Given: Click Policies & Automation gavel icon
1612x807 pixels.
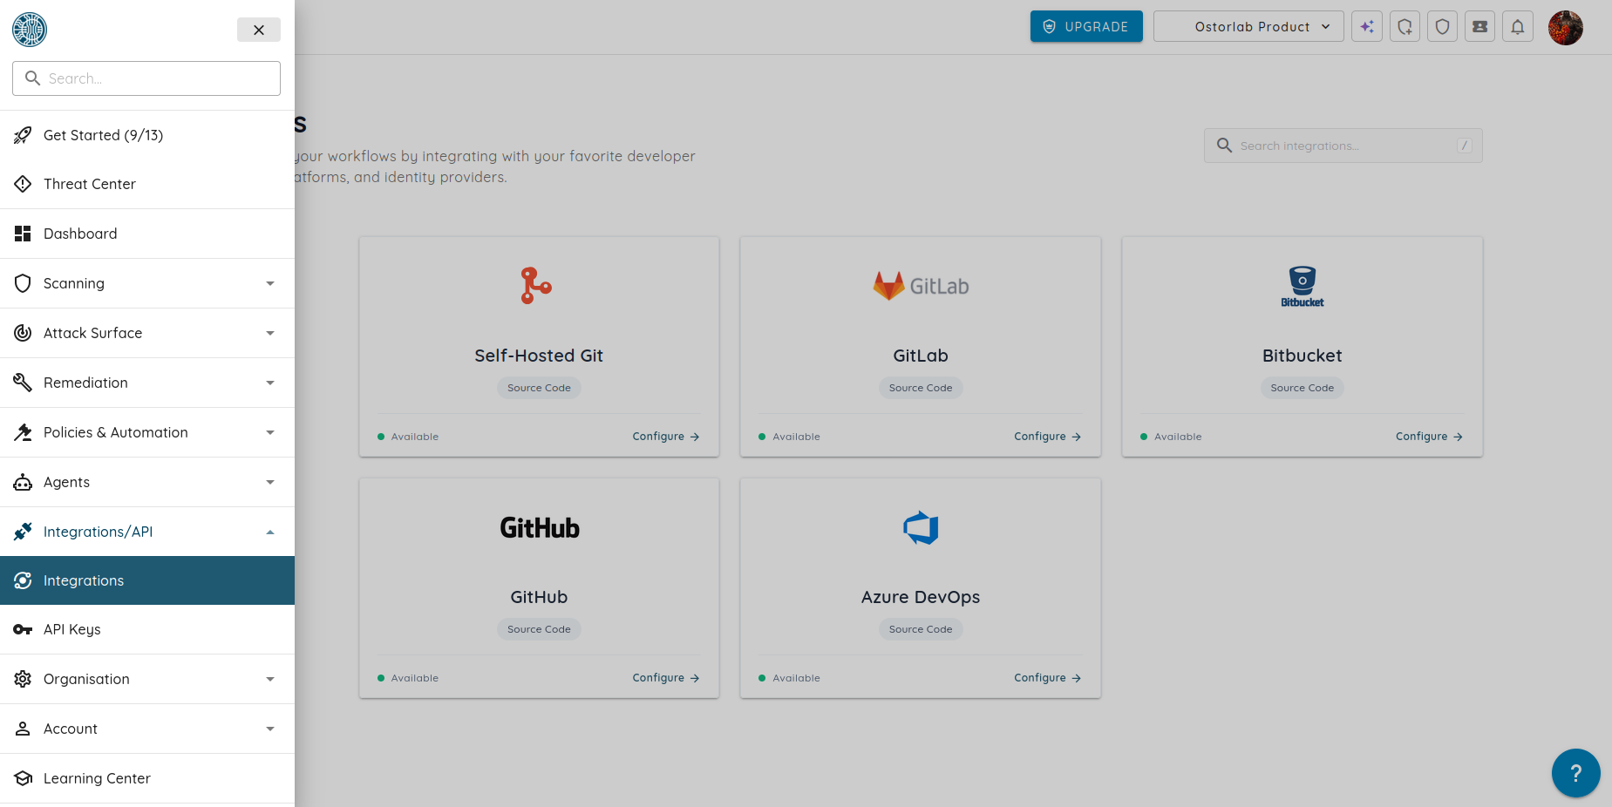Looking at the screenshot, I should (23, 432).
